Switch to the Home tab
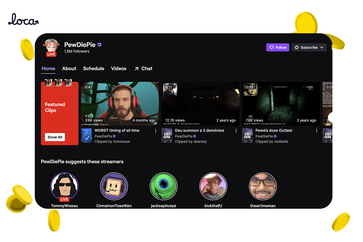Image resolution: width=363 pixels, height=242 pixels. point(48,69)
